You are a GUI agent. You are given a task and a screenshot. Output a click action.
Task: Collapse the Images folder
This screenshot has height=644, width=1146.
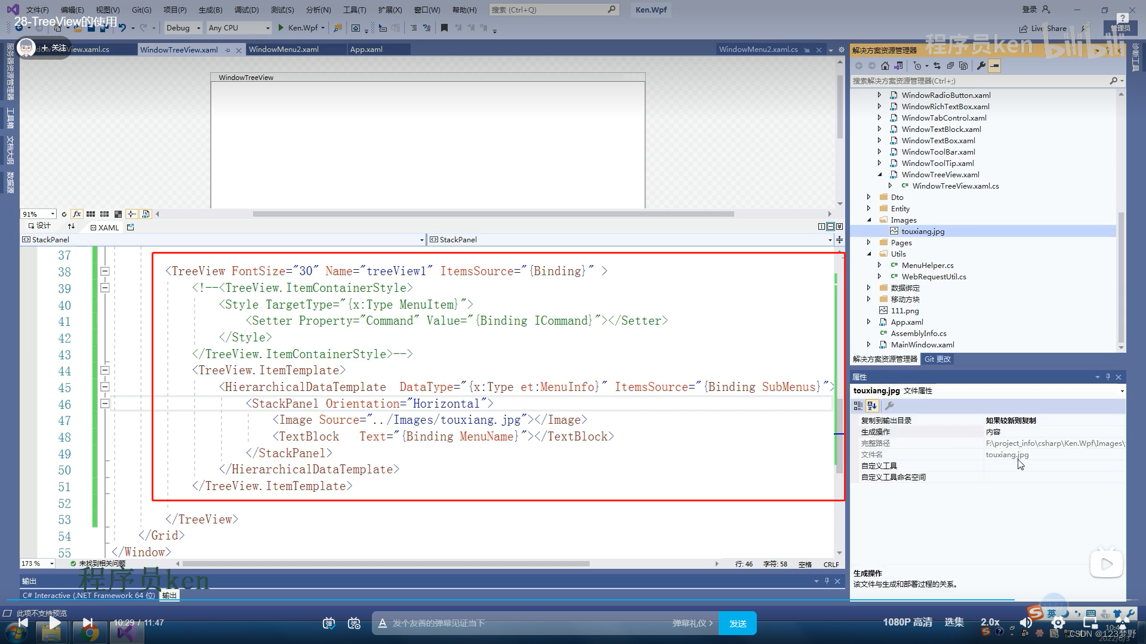[868, 220]
